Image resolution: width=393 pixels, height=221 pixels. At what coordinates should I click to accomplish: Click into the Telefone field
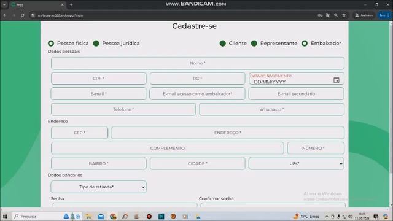pyautogui.click(x=123, y=109)
